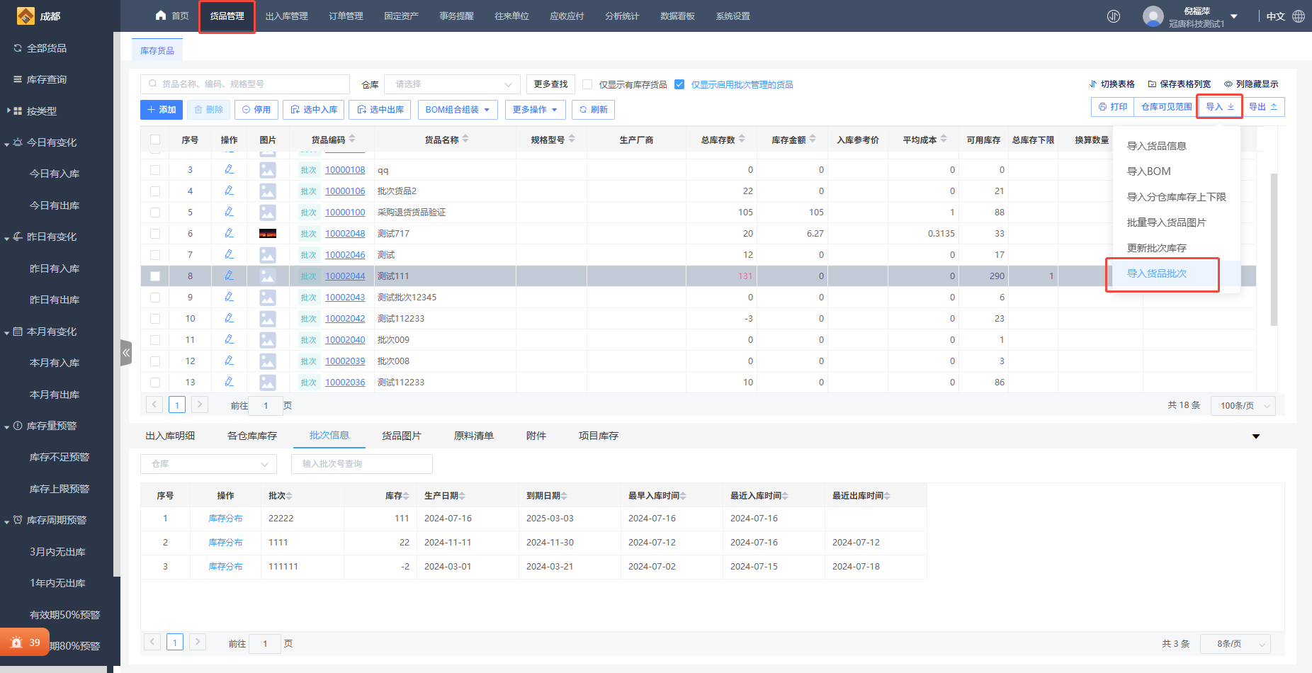1312x673 pixels.
Task: Switch to the 各仓库库存 tab
Action: pos(251,436)
